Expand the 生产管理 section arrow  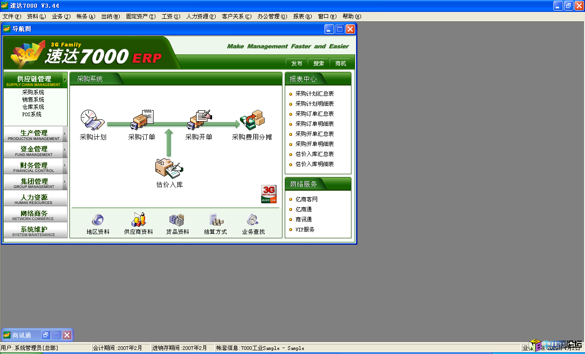tap(64, 134)
